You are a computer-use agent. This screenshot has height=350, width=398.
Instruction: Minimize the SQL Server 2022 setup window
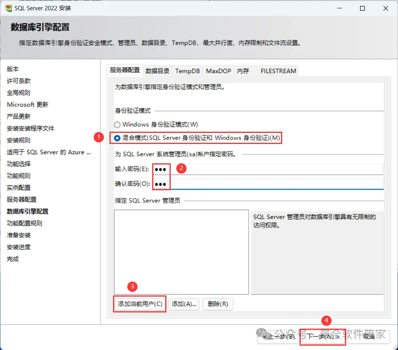340,8
